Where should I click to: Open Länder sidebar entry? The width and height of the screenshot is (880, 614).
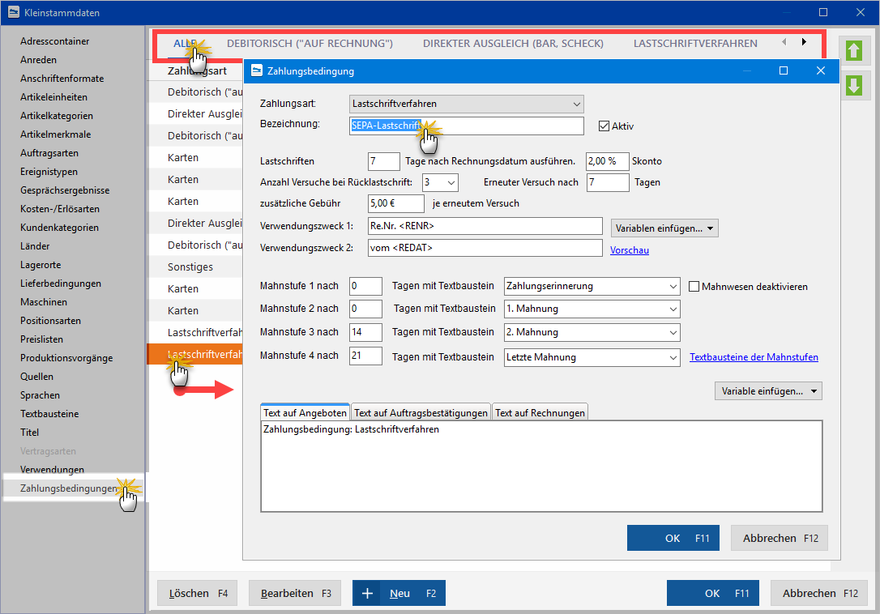35,245
